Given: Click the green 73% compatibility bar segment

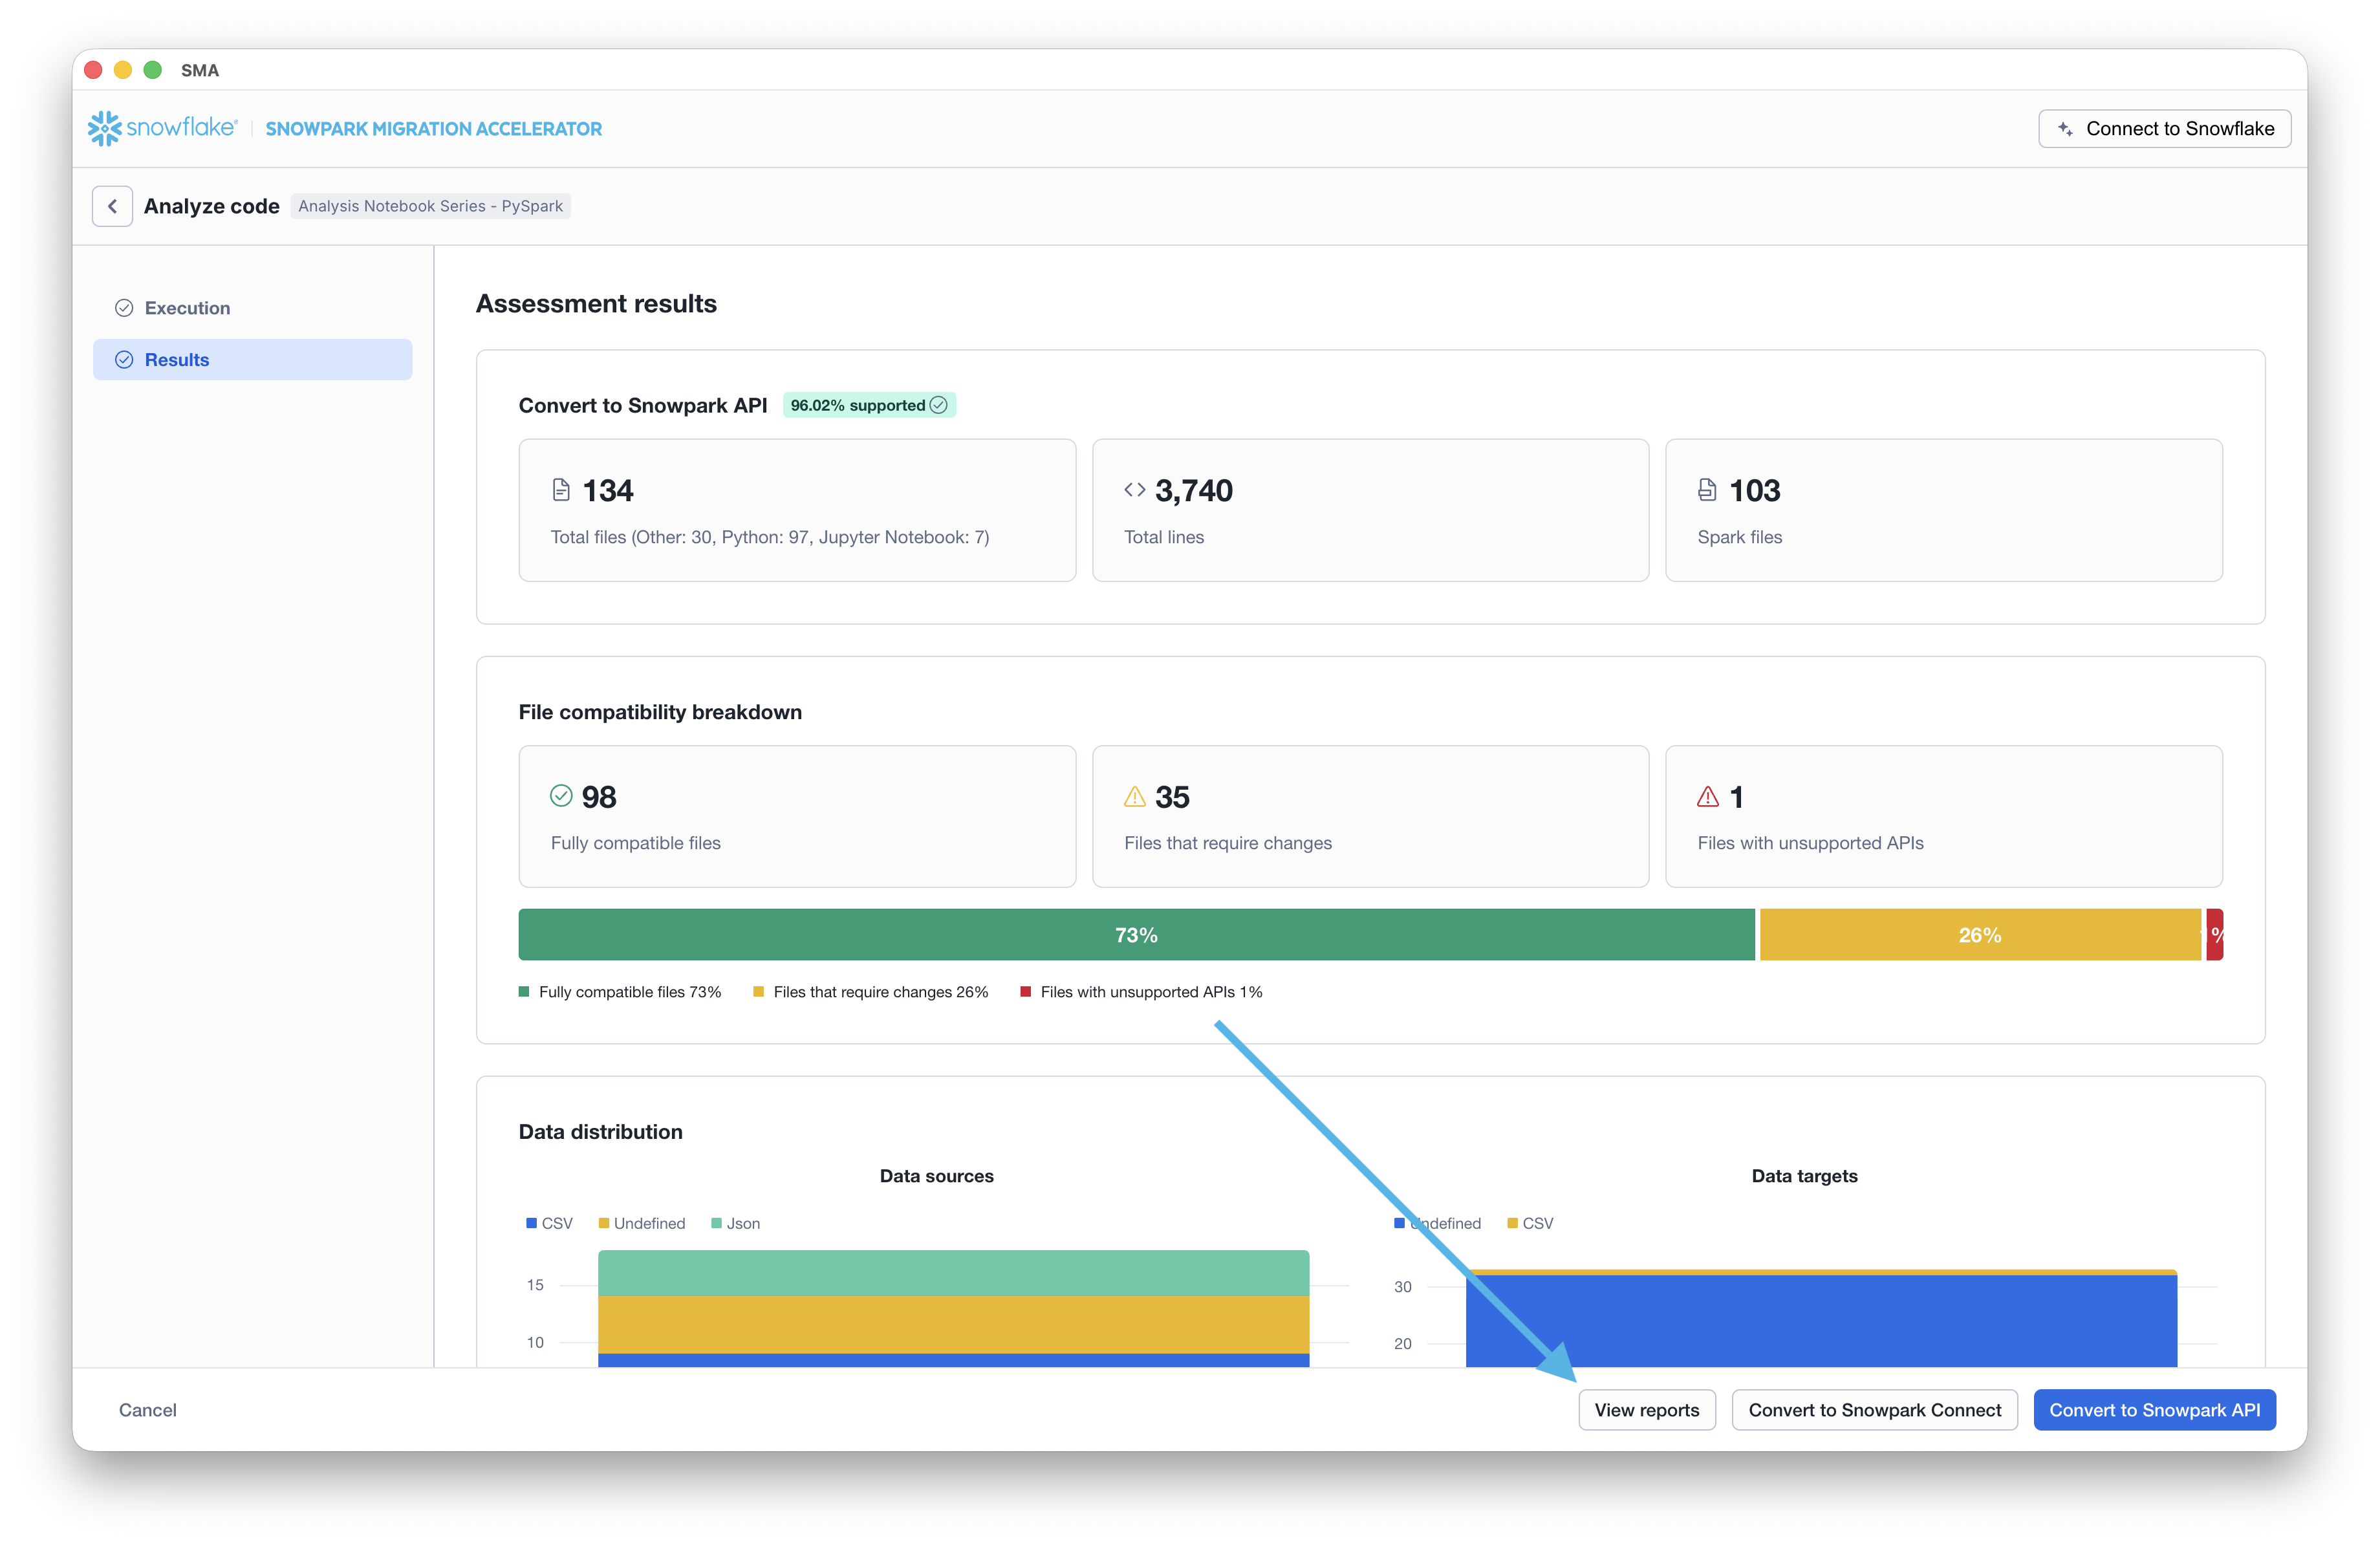Looking at the screenshot, I should [x=1136, y=935].
